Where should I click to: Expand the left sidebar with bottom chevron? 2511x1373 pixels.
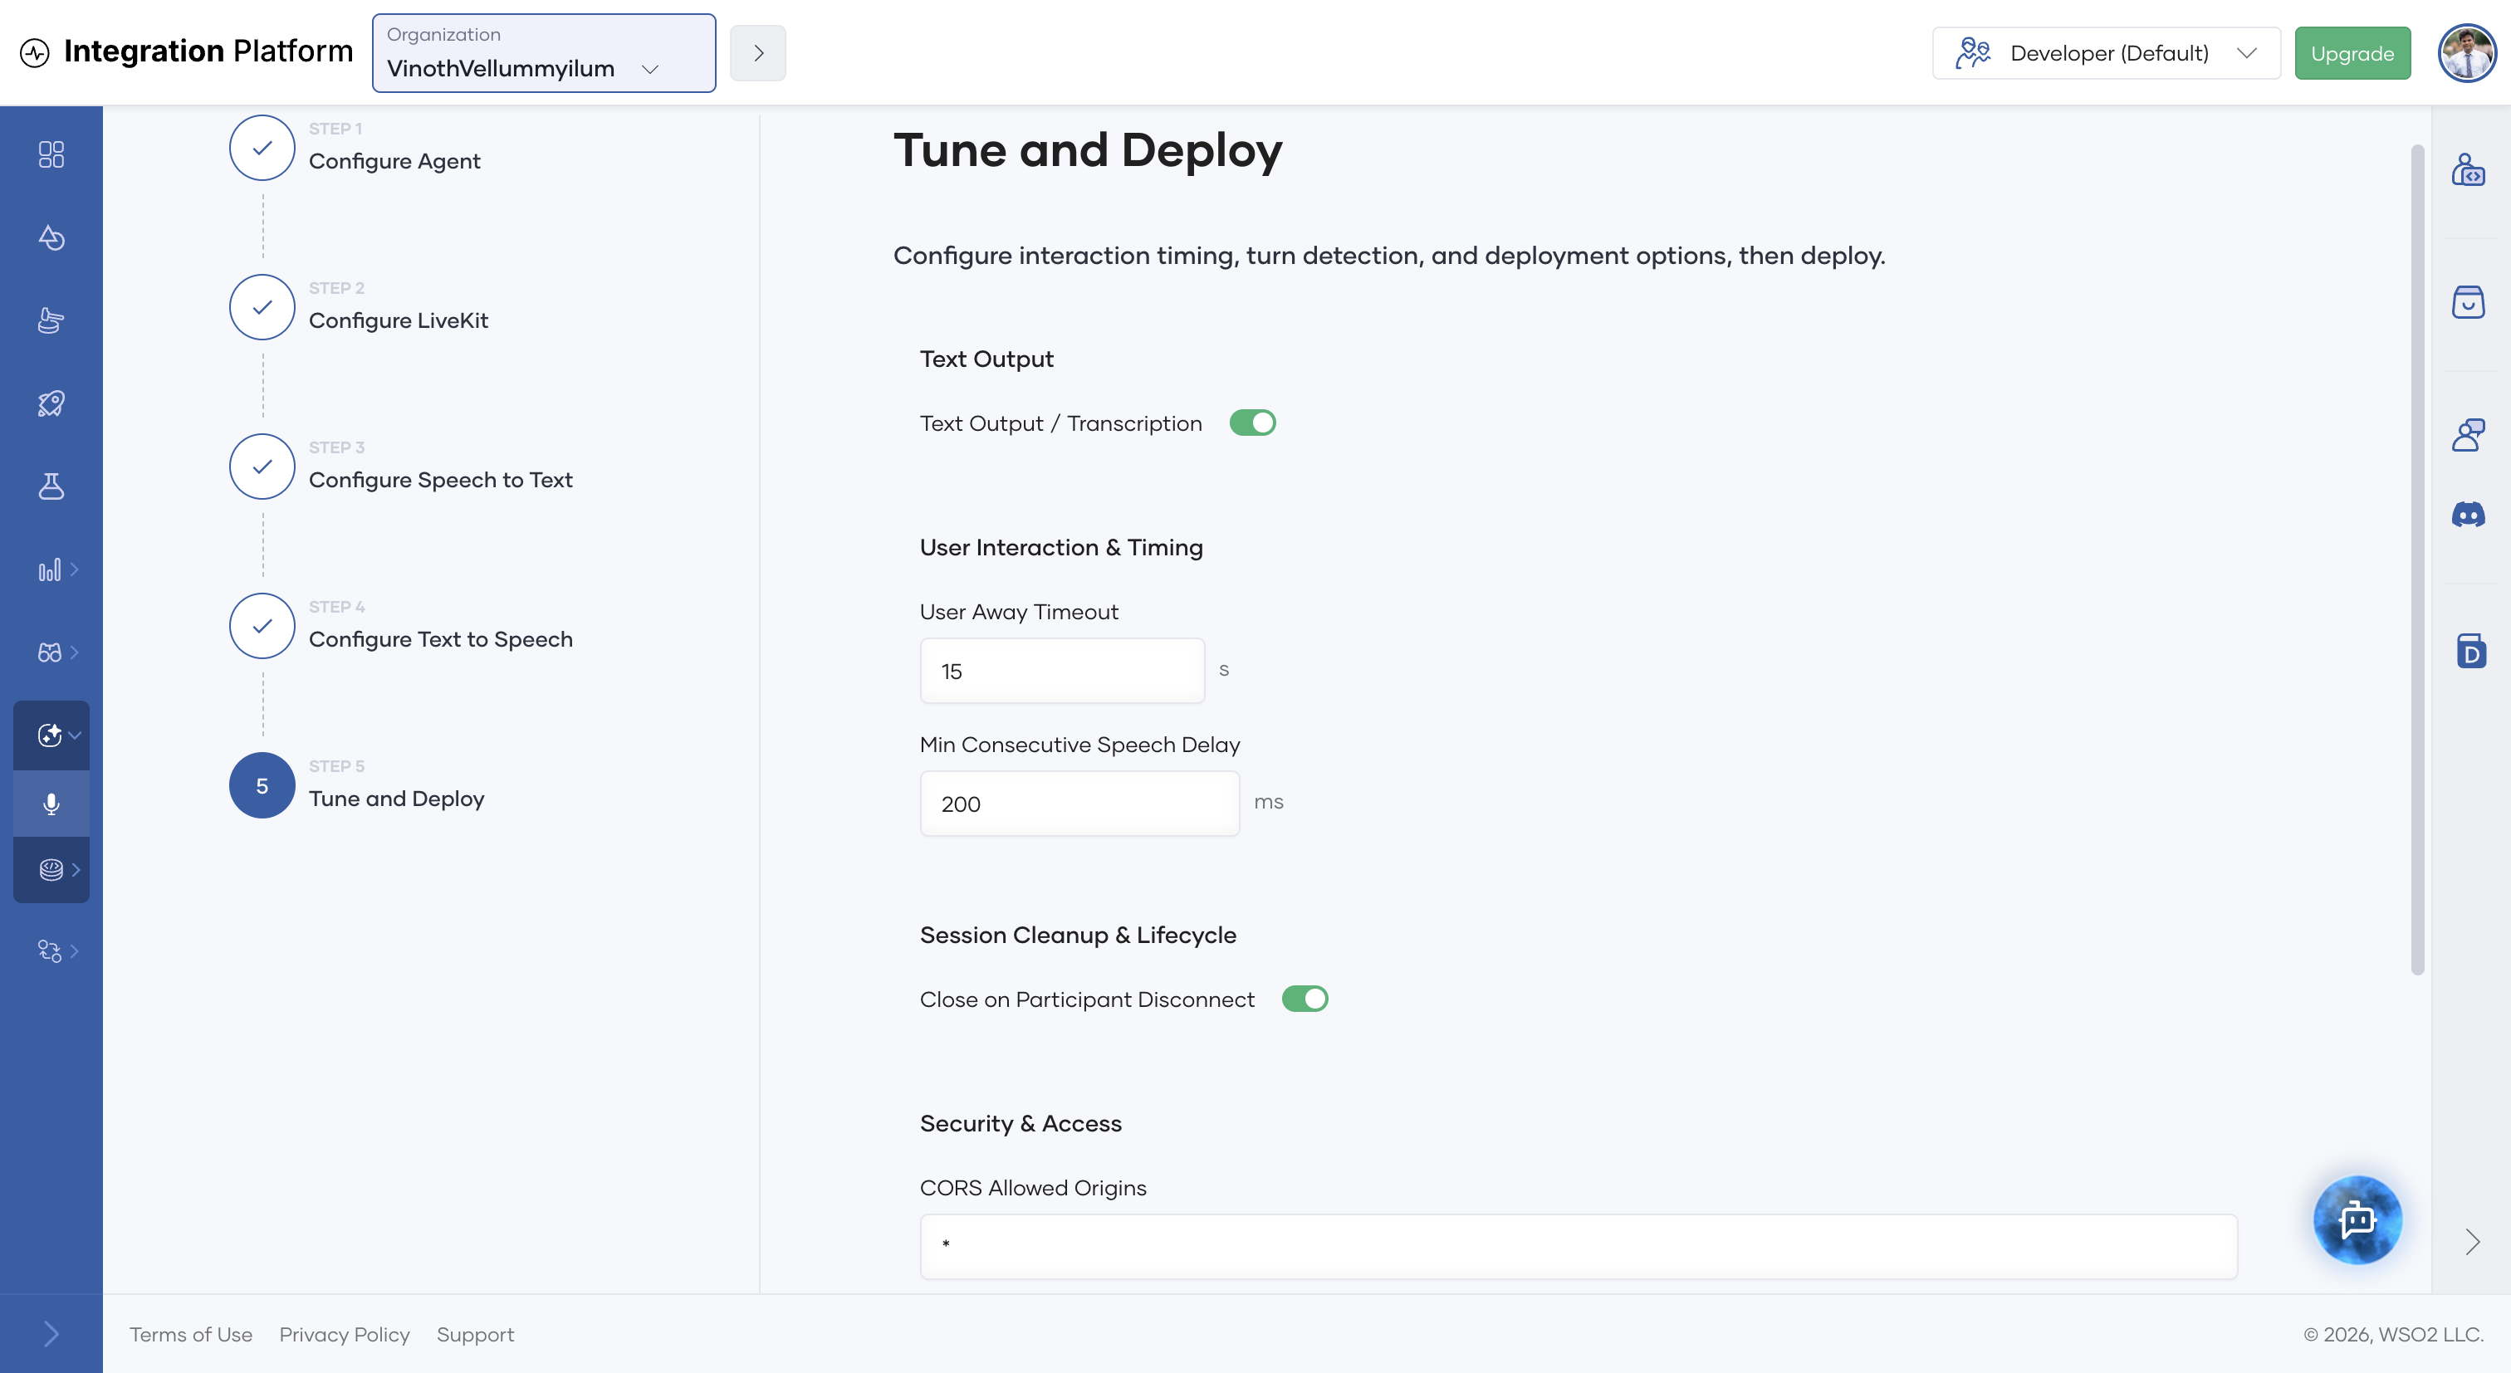tap(51, 1334)
